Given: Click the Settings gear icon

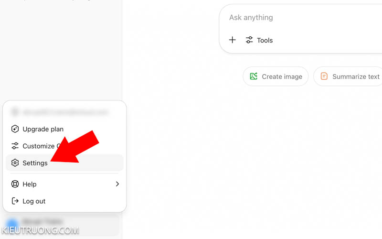Looking at the screenshot, I should point(15,163).
